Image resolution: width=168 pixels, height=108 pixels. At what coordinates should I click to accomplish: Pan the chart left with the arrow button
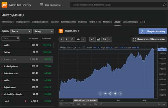(100, 93)
